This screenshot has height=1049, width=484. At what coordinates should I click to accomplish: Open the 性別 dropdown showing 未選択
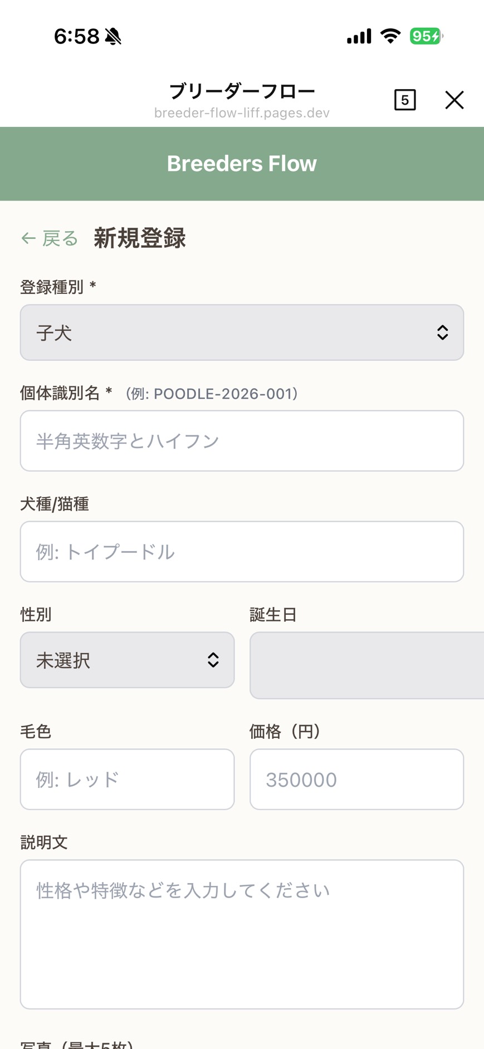click(127, 660)
